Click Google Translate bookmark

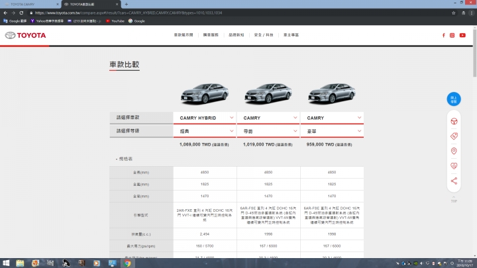(15, 21)
